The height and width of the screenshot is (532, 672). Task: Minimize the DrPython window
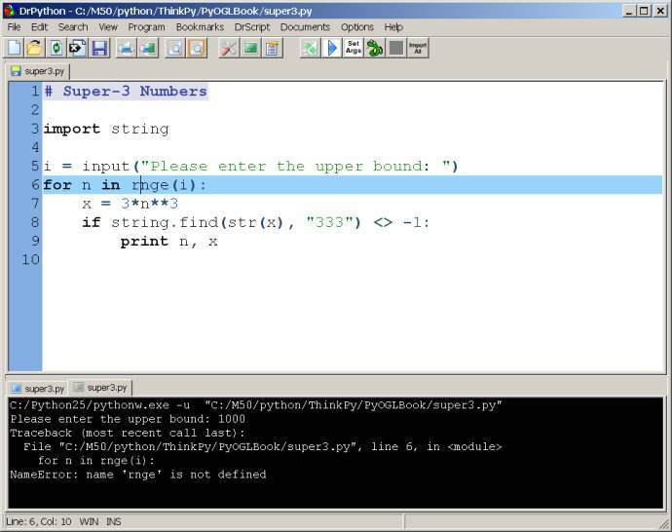tap(629, 11)
